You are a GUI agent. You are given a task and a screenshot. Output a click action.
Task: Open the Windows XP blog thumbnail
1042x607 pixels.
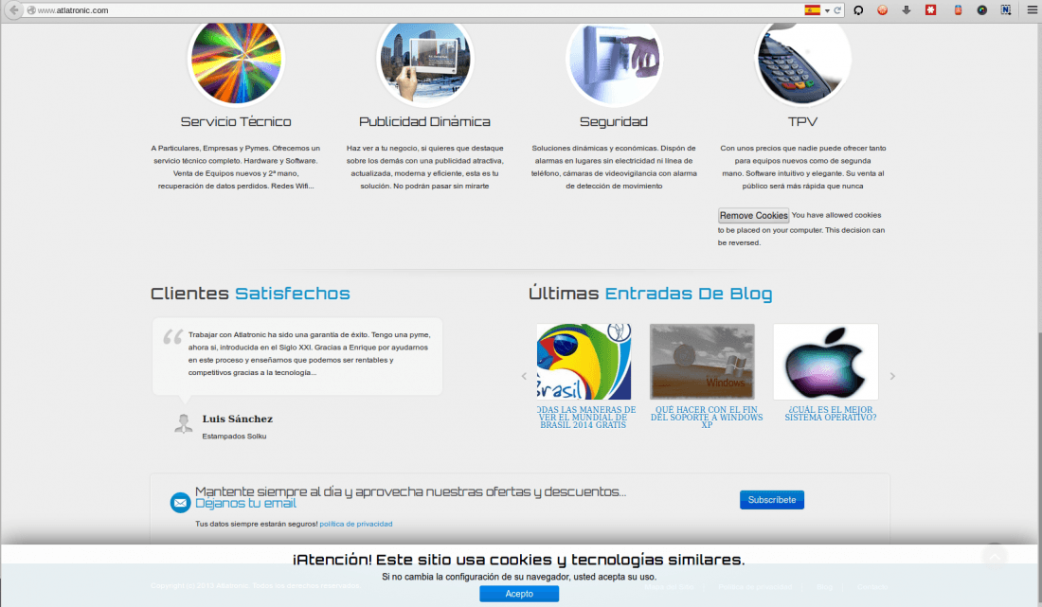tap(703, 362)
